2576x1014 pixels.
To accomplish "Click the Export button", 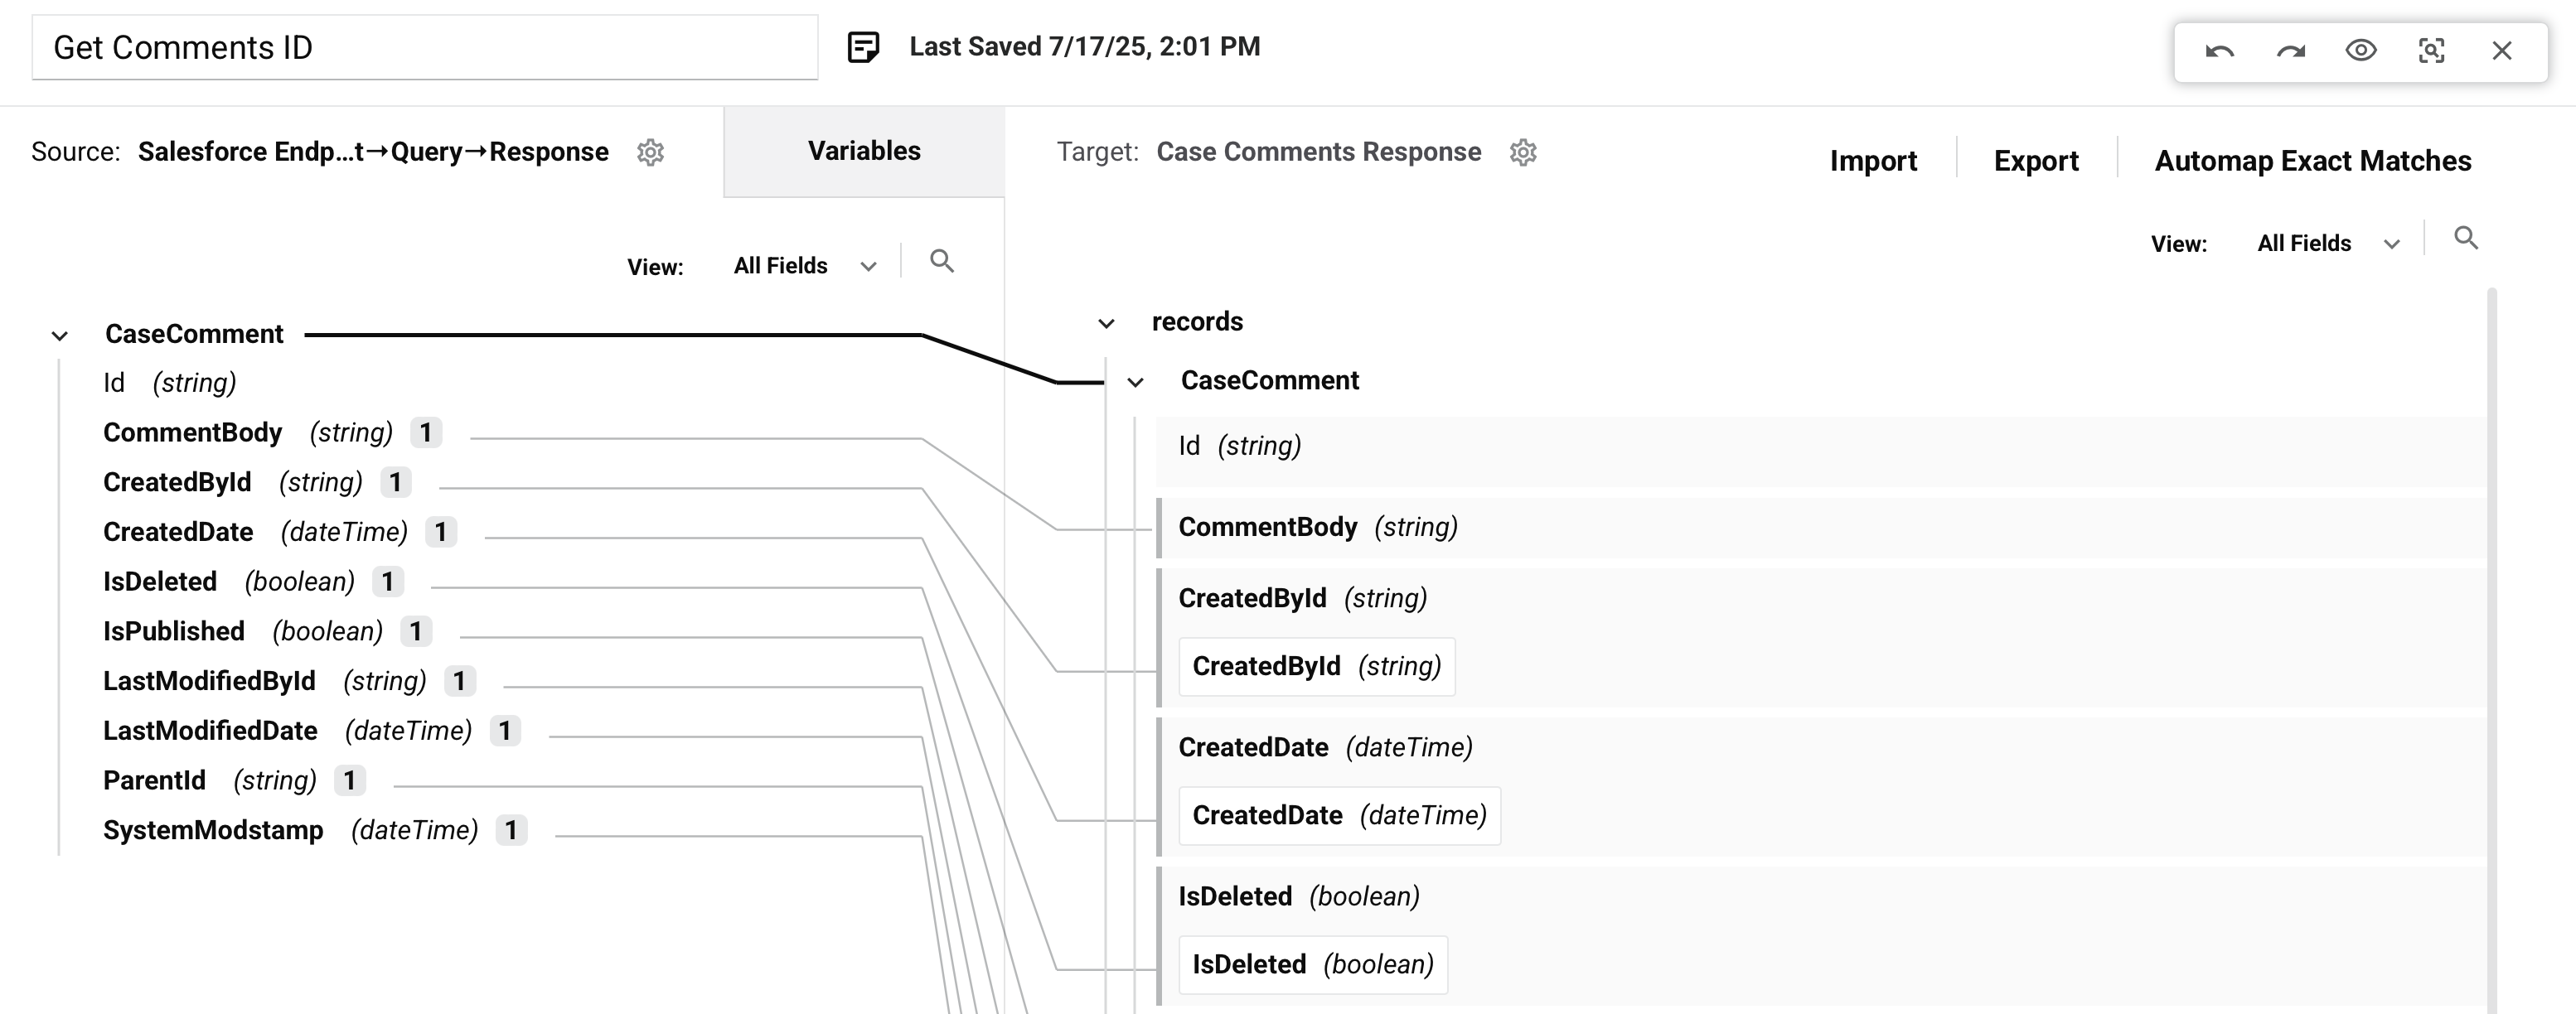I will 2036,161.
